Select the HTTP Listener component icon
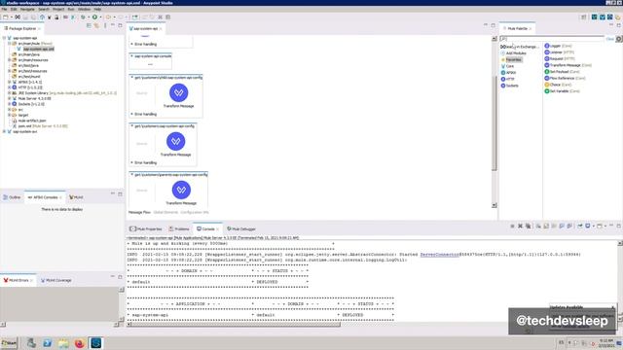623x350 pixels. [x=547, y=52]
